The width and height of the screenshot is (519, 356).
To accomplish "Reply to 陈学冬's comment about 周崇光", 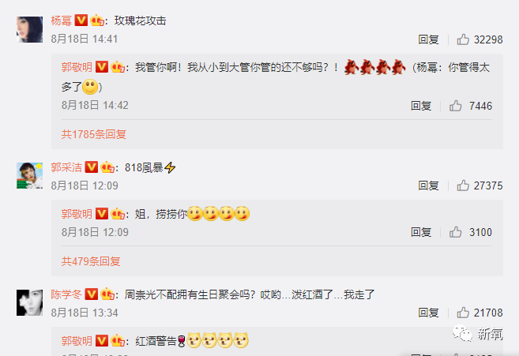I will [x=428, y=313].
